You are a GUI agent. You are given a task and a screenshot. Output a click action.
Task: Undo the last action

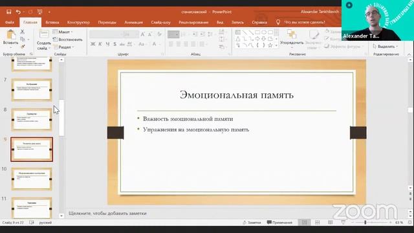[18, 12]
